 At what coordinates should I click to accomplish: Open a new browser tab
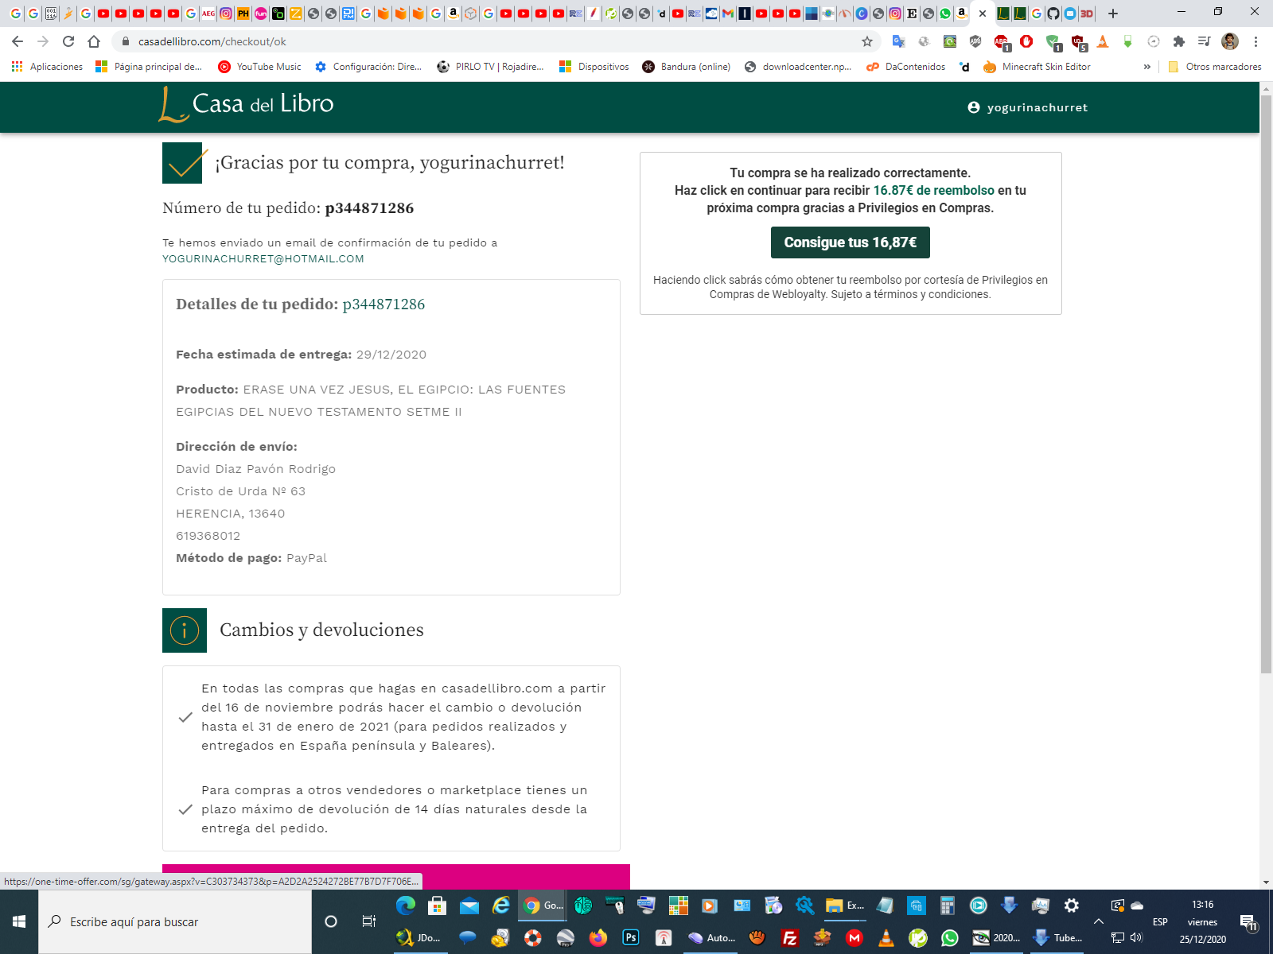(1113, 14)
